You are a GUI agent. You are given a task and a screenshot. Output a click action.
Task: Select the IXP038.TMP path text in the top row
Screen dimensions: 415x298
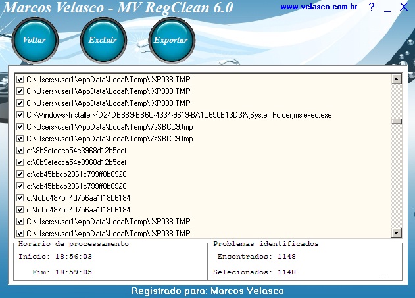coord(109,80)
